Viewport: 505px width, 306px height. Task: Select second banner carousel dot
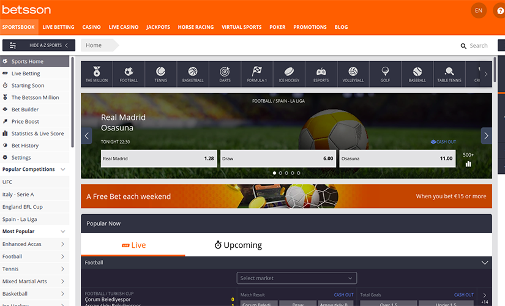280,173
